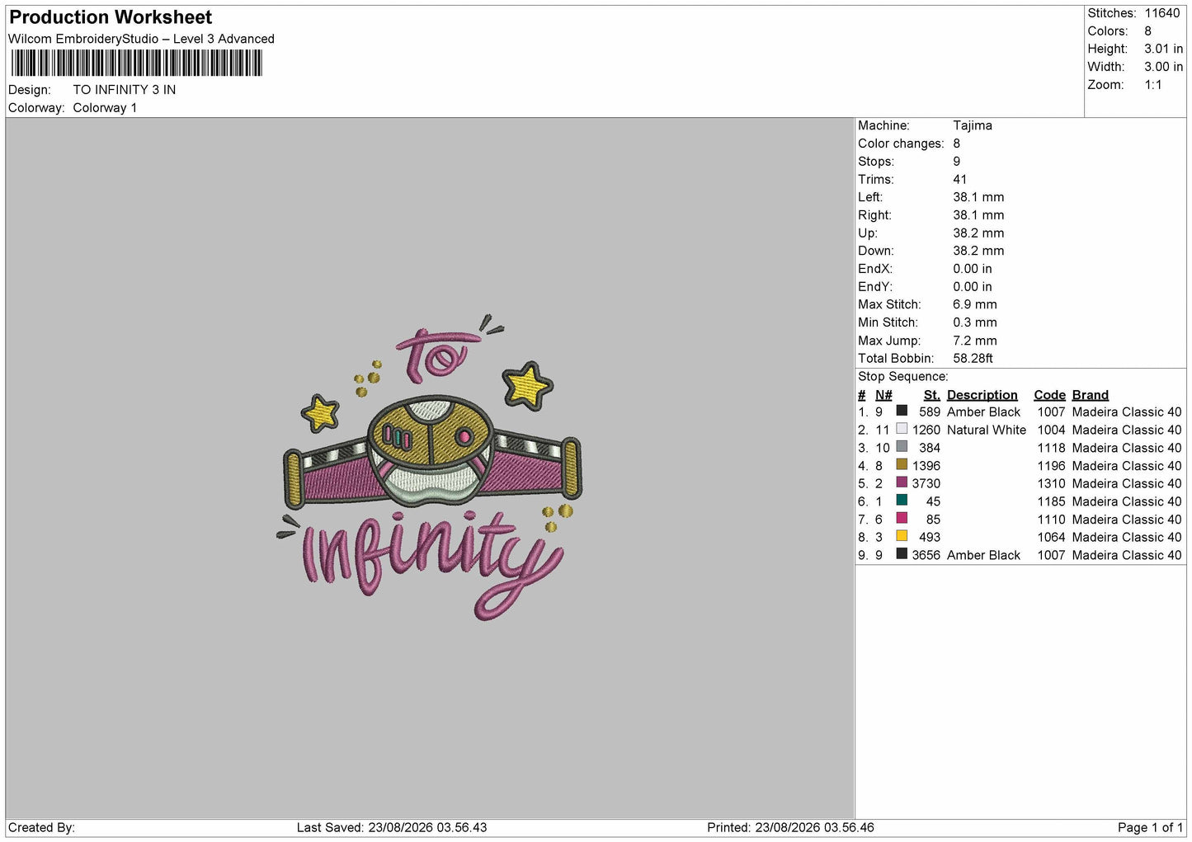Click the gold swatch with code 1196
The height and width of the screenshot is (842, 1192).
pyautogui.click(x=902, y=464)
